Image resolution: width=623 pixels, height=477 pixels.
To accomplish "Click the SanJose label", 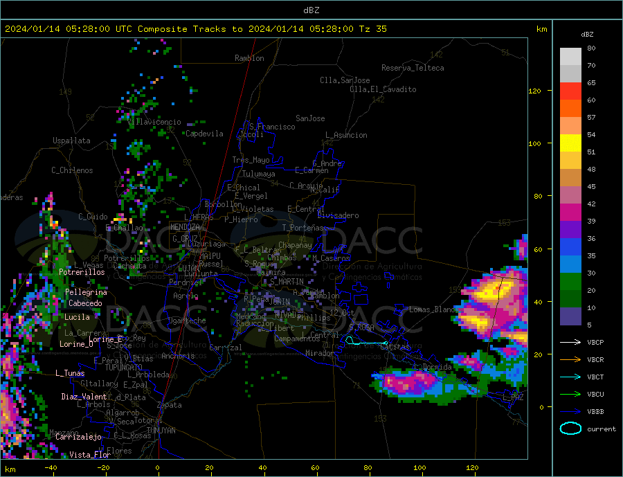I will [310, 118].
